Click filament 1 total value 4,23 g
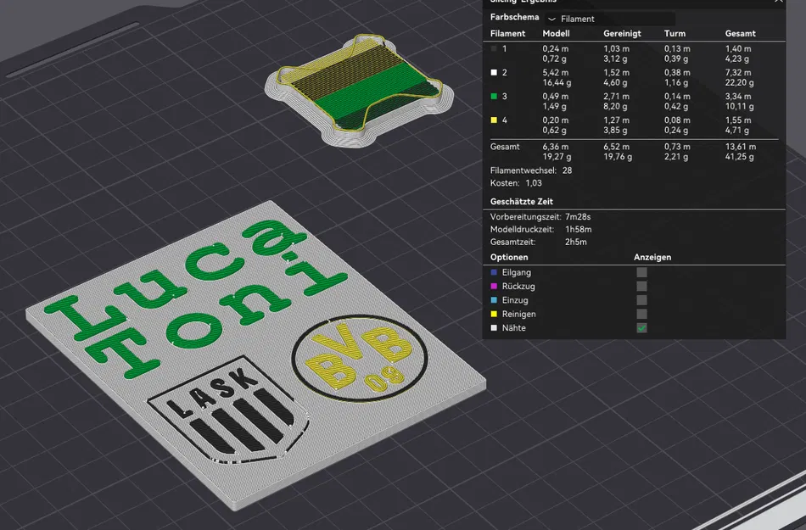Image resolution: width=806 pixels, height=530 pixels. click(737, 59)
